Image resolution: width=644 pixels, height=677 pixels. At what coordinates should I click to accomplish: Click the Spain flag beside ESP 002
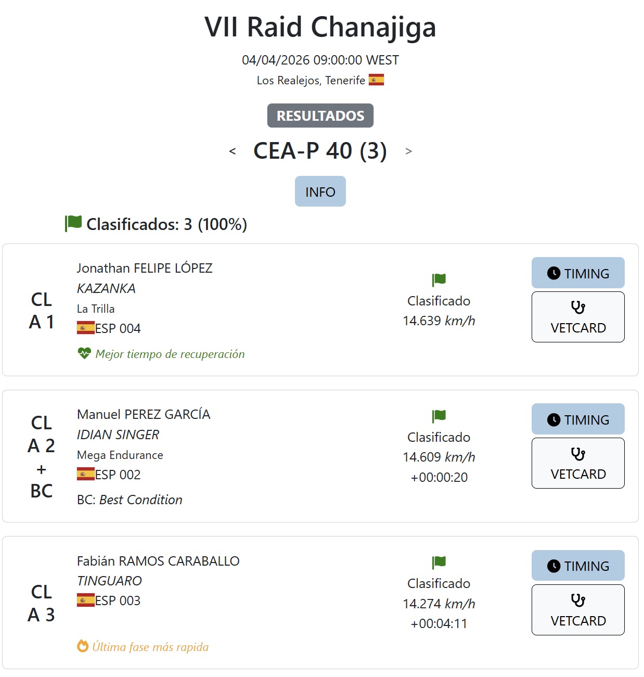[x=86, y=474]
